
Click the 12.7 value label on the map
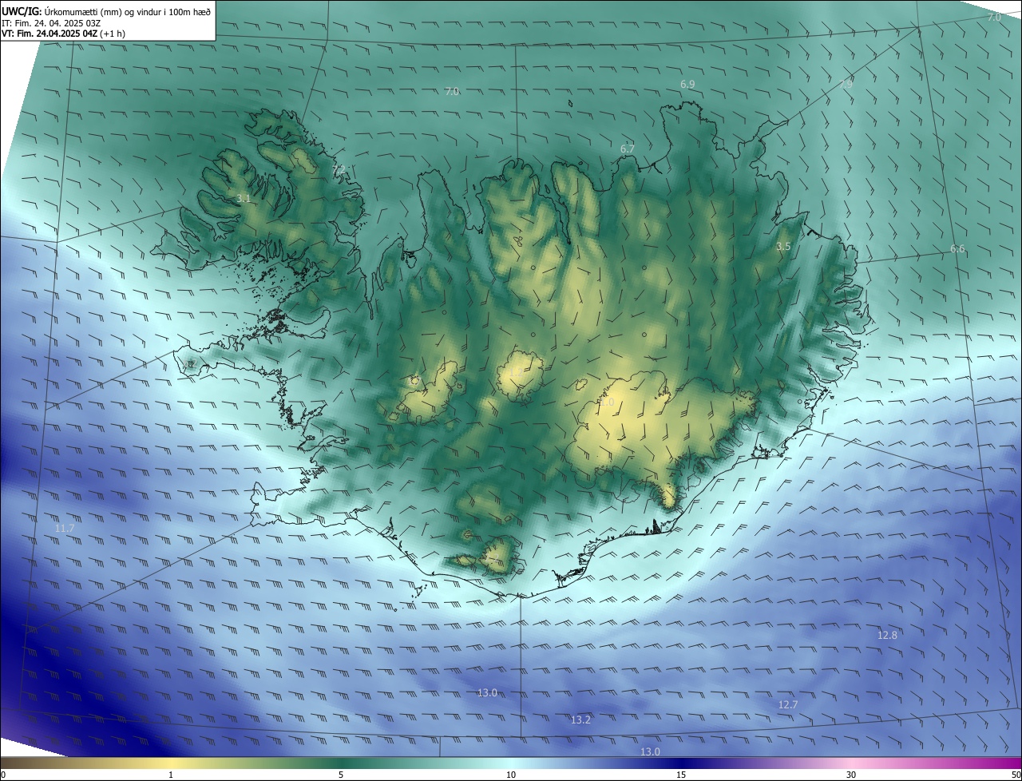[788, 705]
